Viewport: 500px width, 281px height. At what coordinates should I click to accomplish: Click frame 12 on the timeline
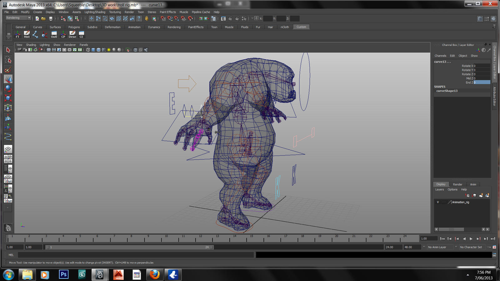(200, 238)
